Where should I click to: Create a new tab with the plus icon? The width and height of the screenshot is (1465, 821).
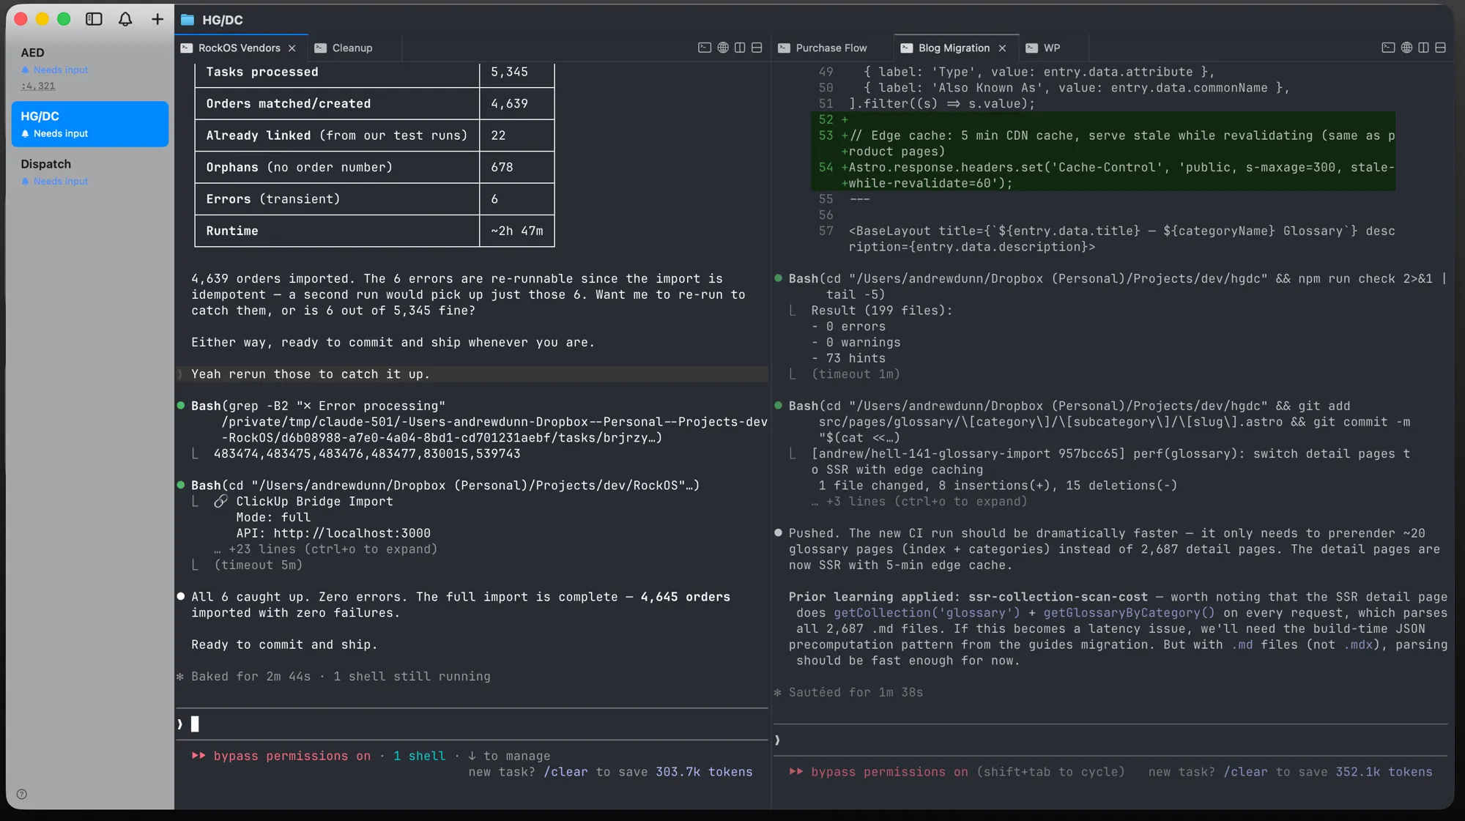tap(157, 19)
